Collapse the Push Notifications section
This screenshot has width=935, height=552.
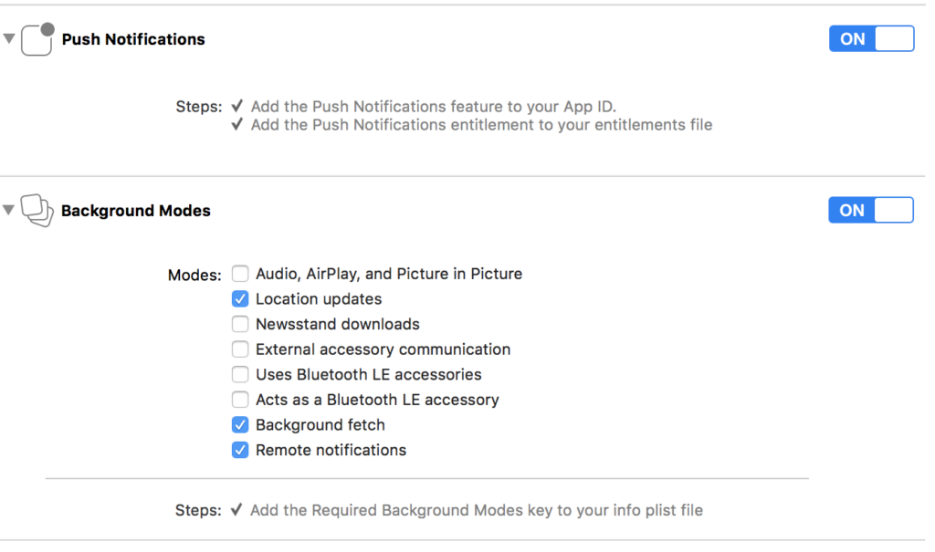coord(9,39)
